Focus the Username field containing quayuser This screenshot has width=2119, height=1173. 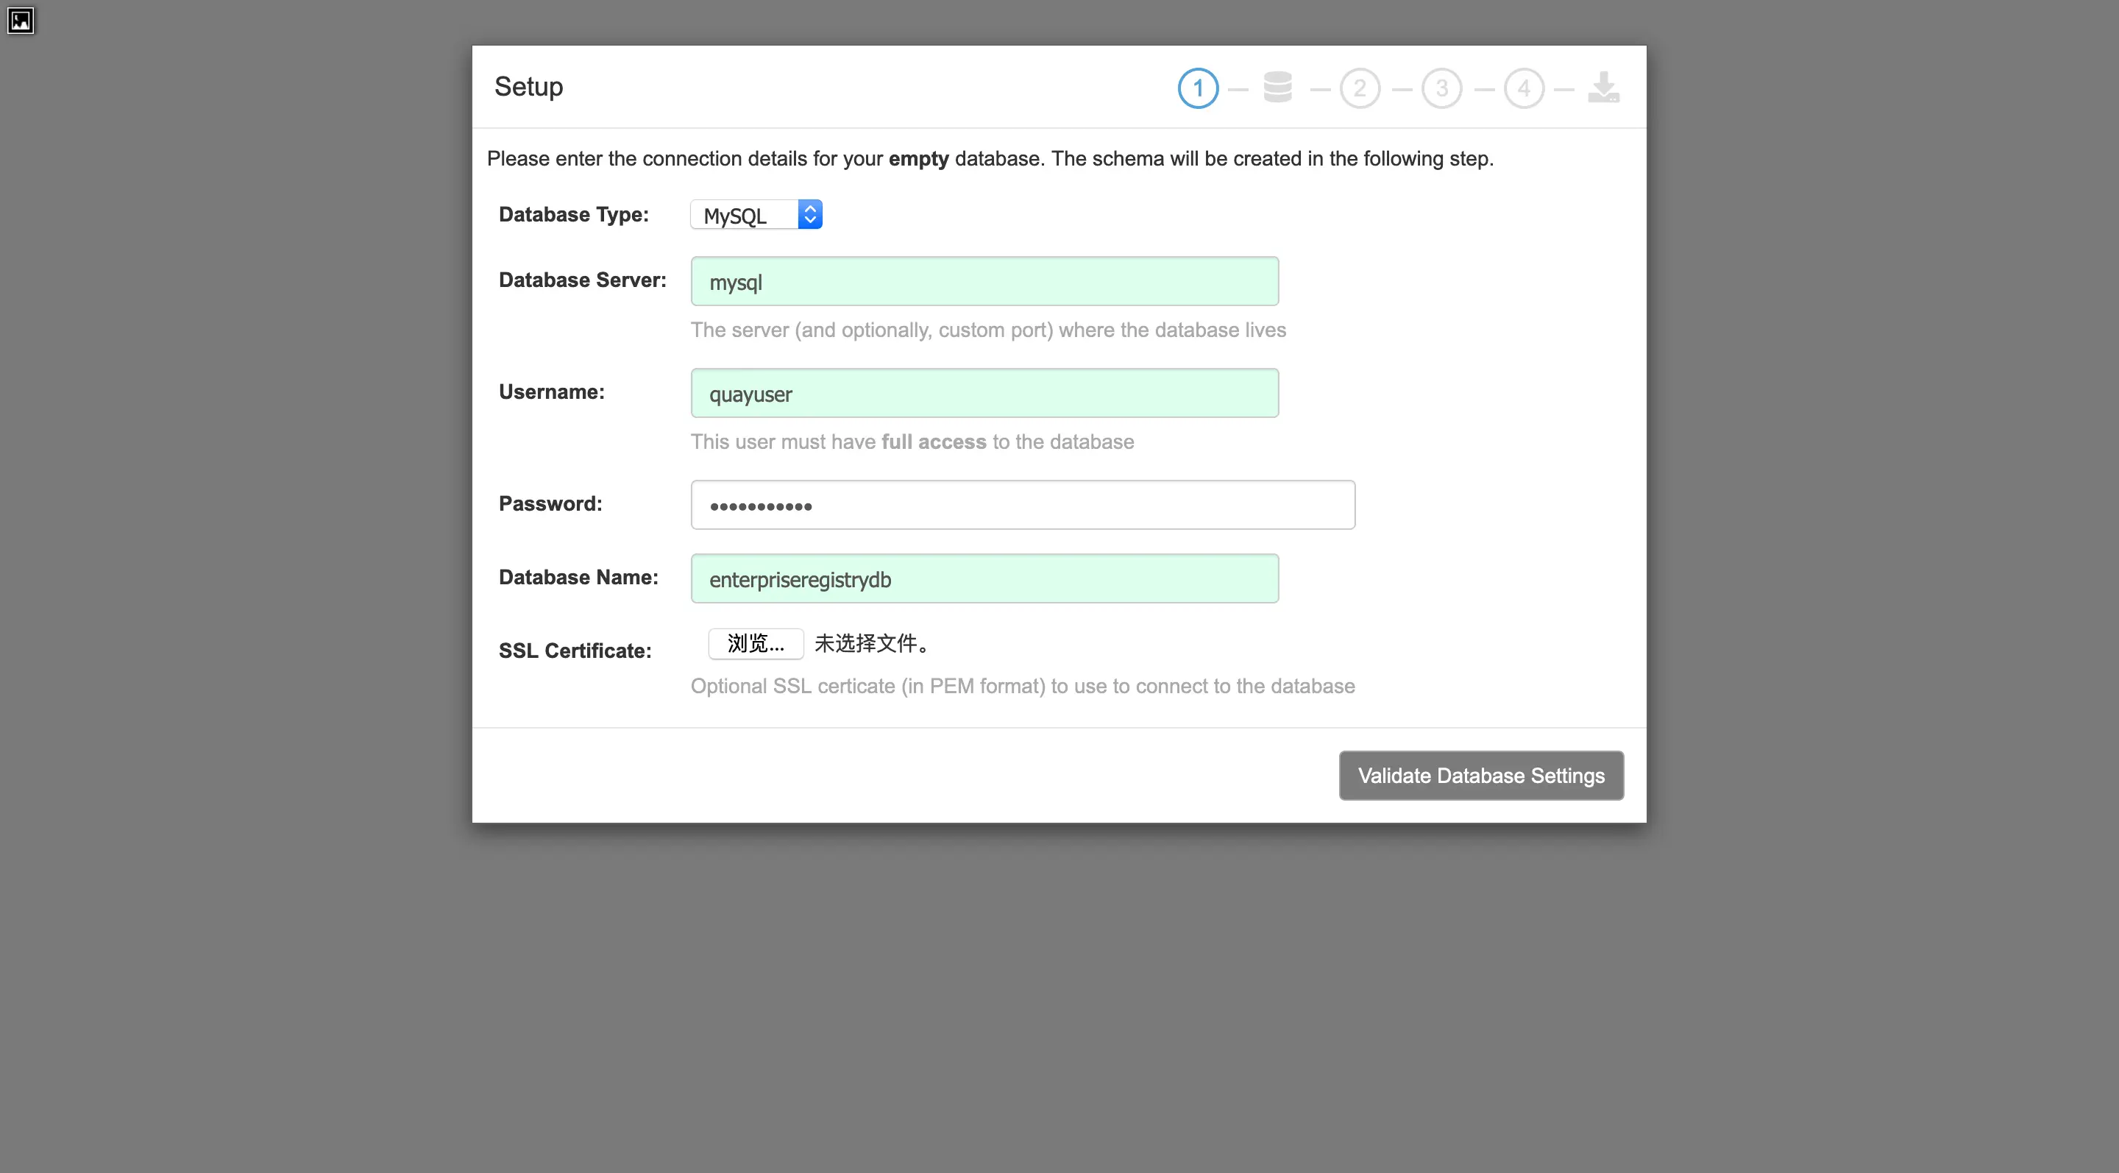coord(984,393)
